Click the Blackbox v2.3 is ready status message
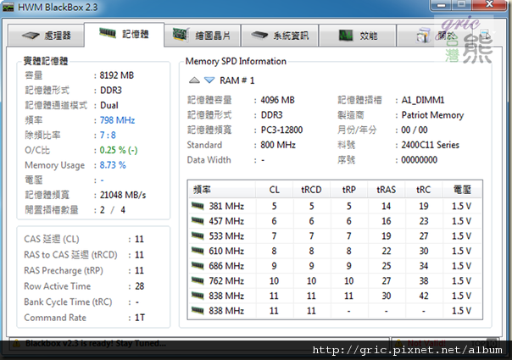The height and width of the screenshot is (360, 512). point(96,343)
